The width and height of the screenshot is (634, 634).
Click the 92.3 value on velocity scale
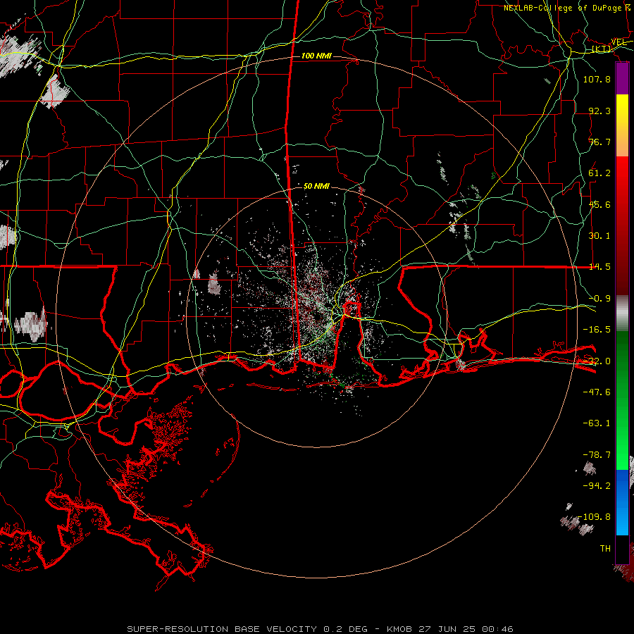[x=599, y=111]
